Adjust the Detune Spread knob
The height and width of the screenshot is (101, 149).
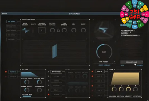pos(52,30)
